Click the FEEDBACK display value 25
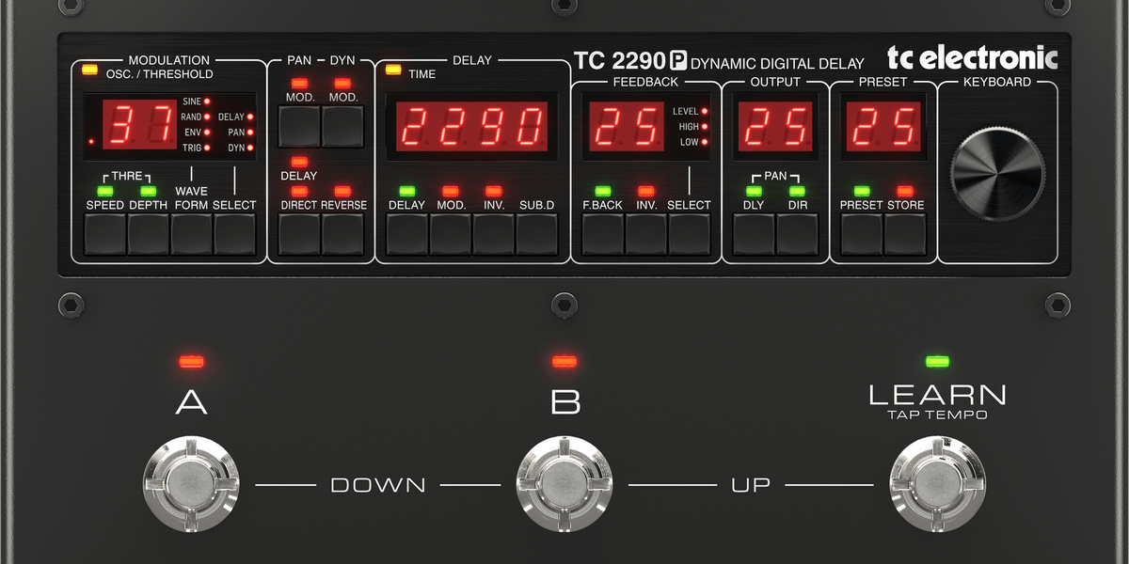Screen dimensions: 1129x564 click(x=625, y=127)
